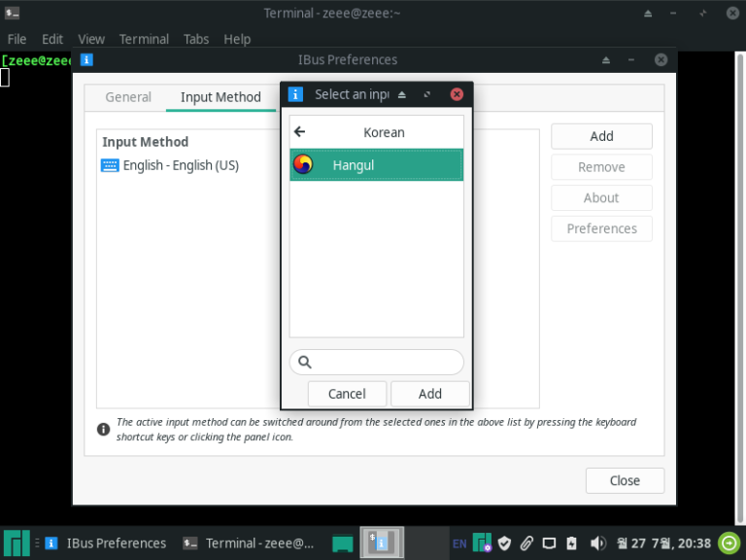The image size is (746, 560).
Task: Click the Hangul taegeuk icon
Action: tap(303, 164)
